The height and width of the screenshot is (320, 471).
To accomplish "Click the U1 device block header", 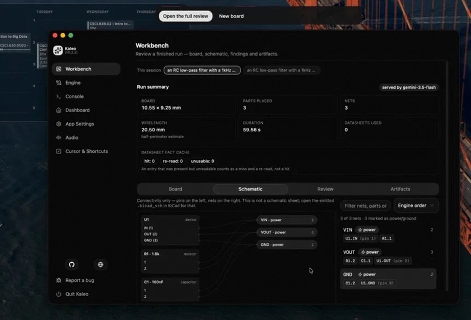I will [170, 220].
